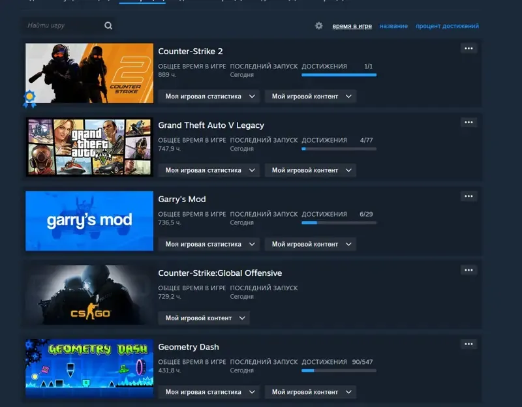This screenshot has height=407, width=522.
Task: Expand 'Мой игровой контент' for Counter-Strike 2
Action: click(x=311, y=97)
